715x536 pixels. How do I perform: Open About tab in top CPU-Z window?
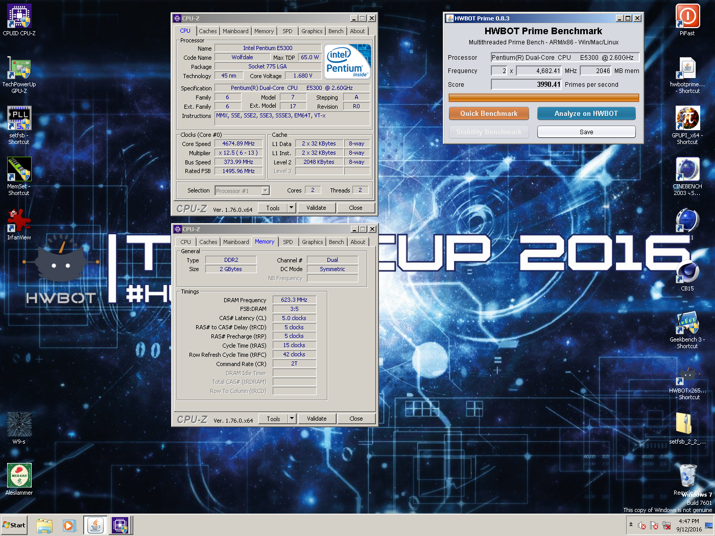click(x=357, y=31)
